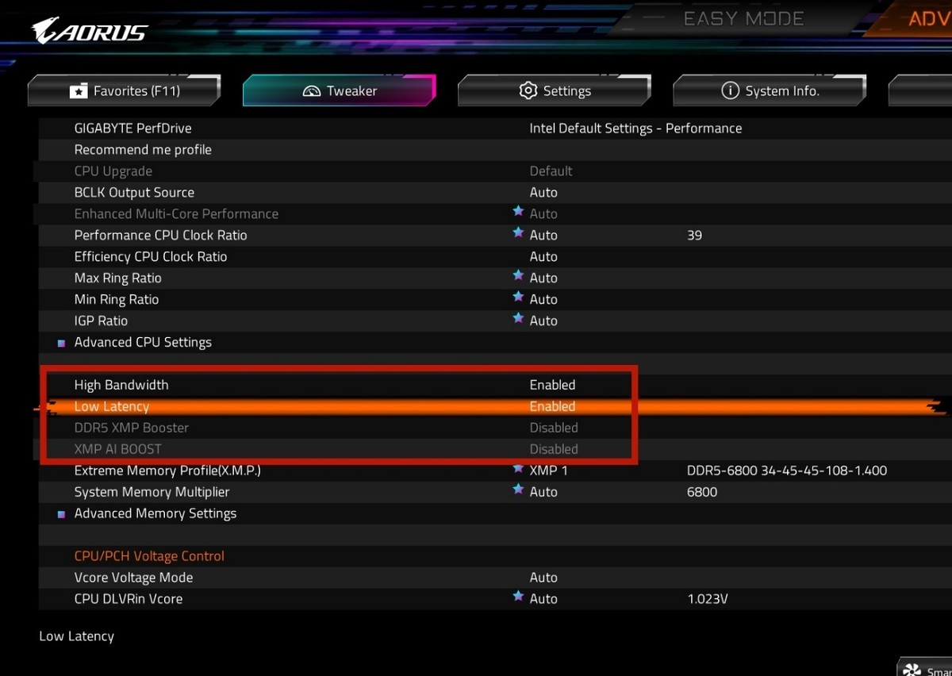Screen dimensions: 952x676
Task: Change CPU DLVRin Vcore Auto value
Action: [x=543, y=599]
